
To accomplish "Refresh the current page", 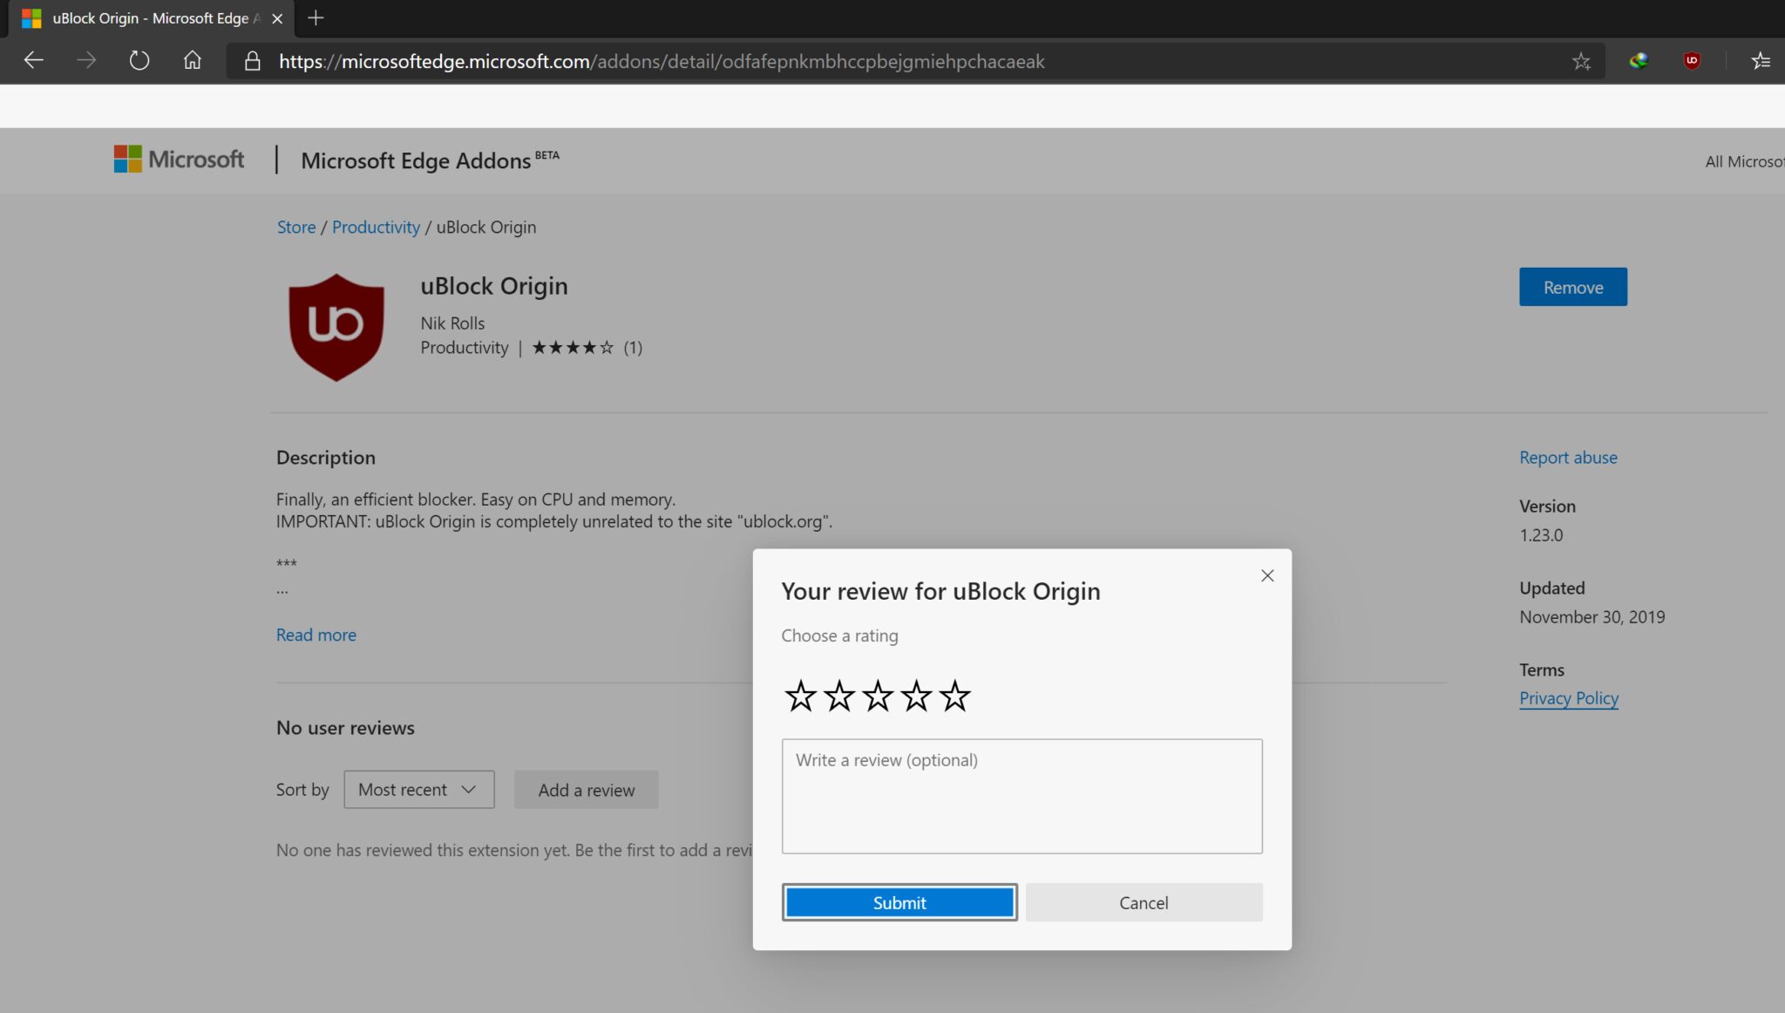I will [x=139, y=60].
